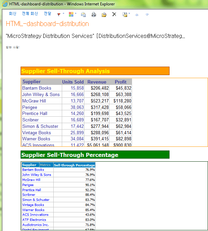This screenshot has height=231, width=208.
Task: Expand the categories dropdown arrow
Action: (x=76, y=14)
